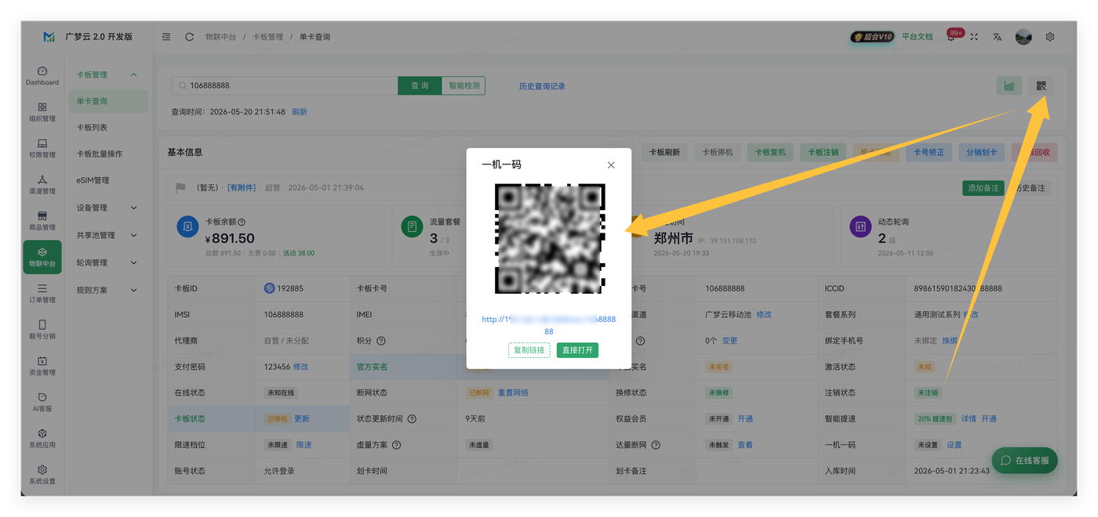The width and height of the screenshot is (1098, 517).
Task: Click the help icon next to 达量断网
Action: coord(656,445)
